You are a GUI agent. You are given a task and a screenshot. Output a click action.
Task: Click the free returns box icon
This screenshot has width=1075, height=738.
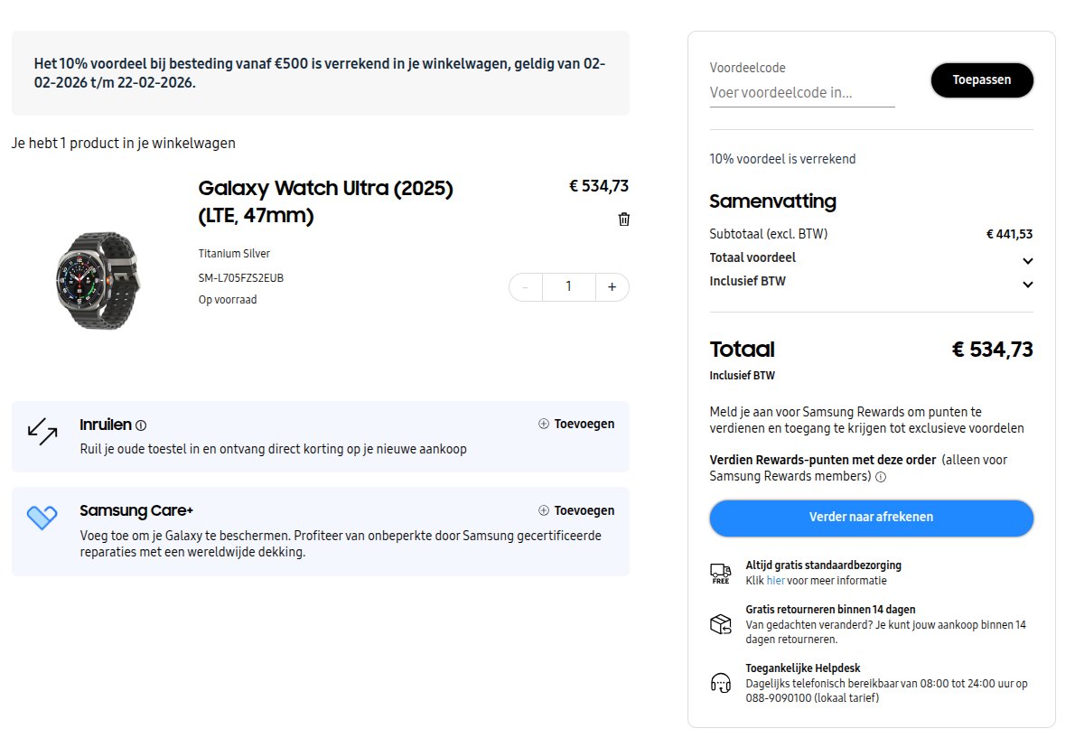721,624
